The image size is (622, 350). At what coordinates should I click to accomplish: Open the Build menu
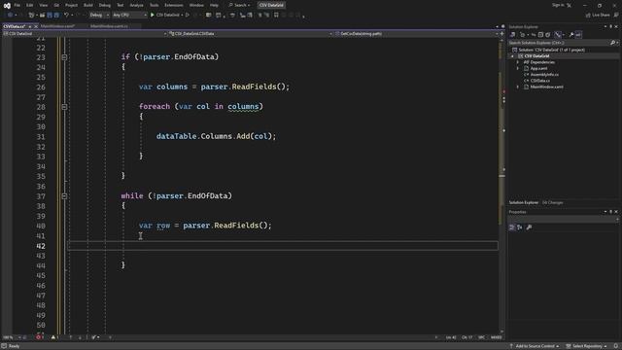click(x=88, y=5)
